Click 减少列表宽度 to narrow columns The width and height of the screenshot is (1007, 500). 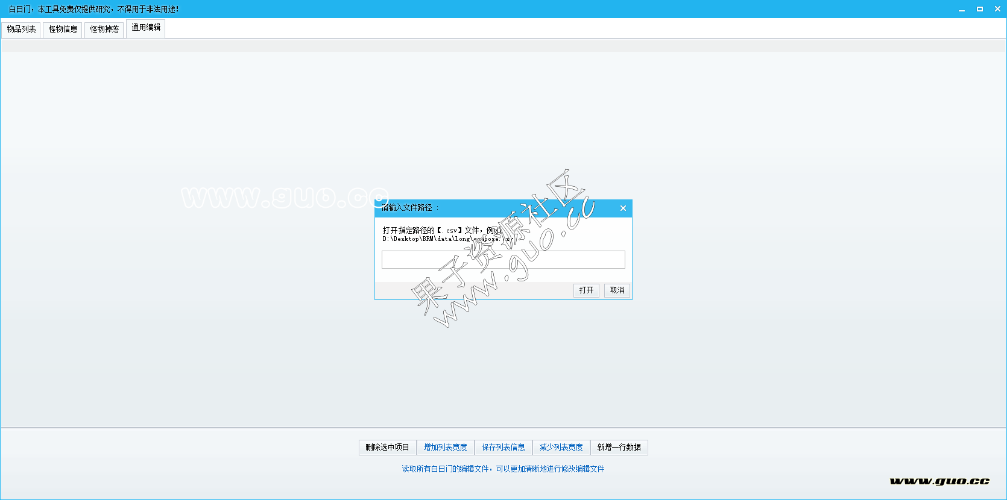pos(561,448)
